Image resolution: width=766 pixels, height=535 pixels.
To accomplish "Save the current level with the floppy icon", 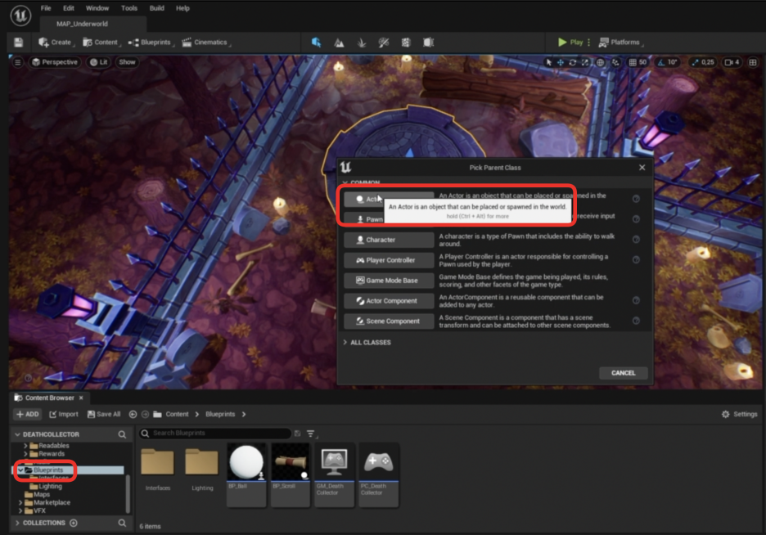I will tap(19, 43).
